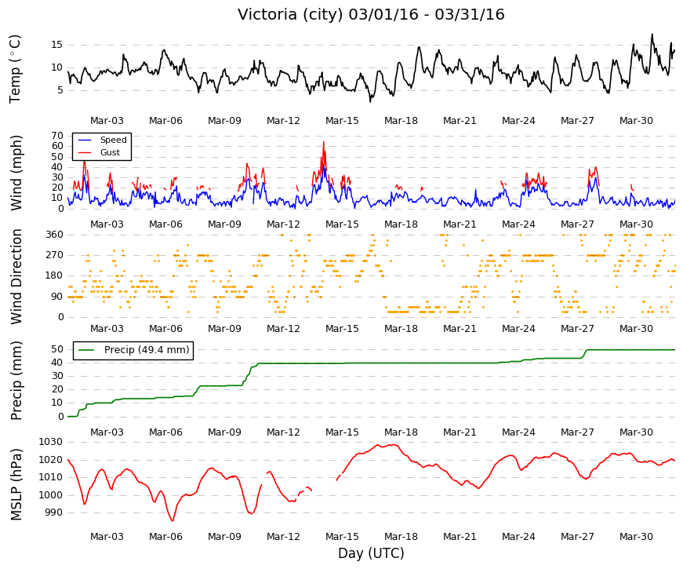Click the 1020 tick on the MSLP axis
Image resolution: width=683 pixels, height=569 pixels.
tap(50, 460)
